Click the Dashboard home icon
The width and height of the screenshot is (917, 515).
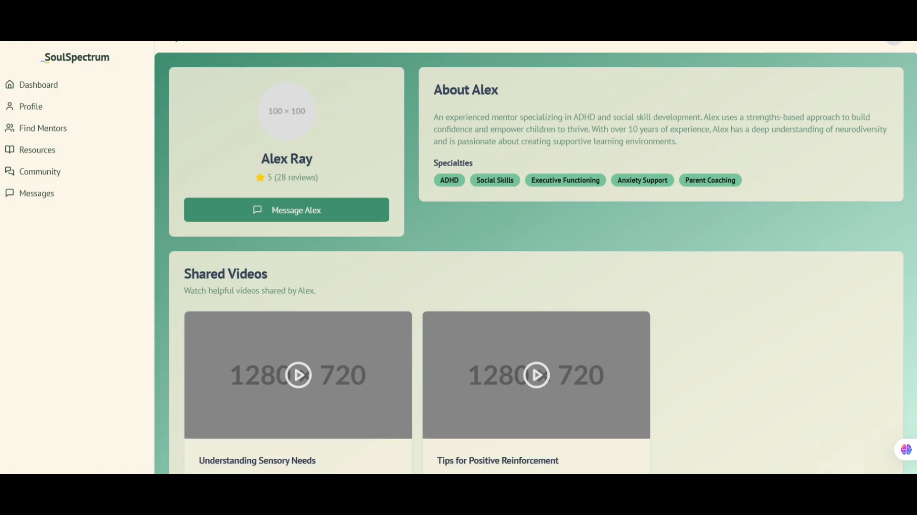click(10, 84)
